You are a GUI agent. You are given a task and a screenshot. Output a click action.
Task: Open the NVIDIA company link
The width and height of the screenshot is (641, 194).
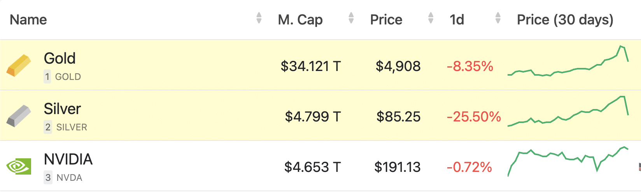coord(68,159)
